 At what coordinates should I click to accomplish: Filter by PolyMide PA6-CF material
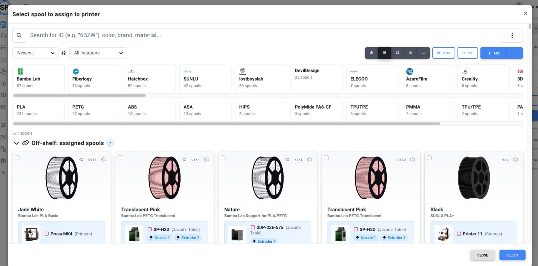point(316,110)
